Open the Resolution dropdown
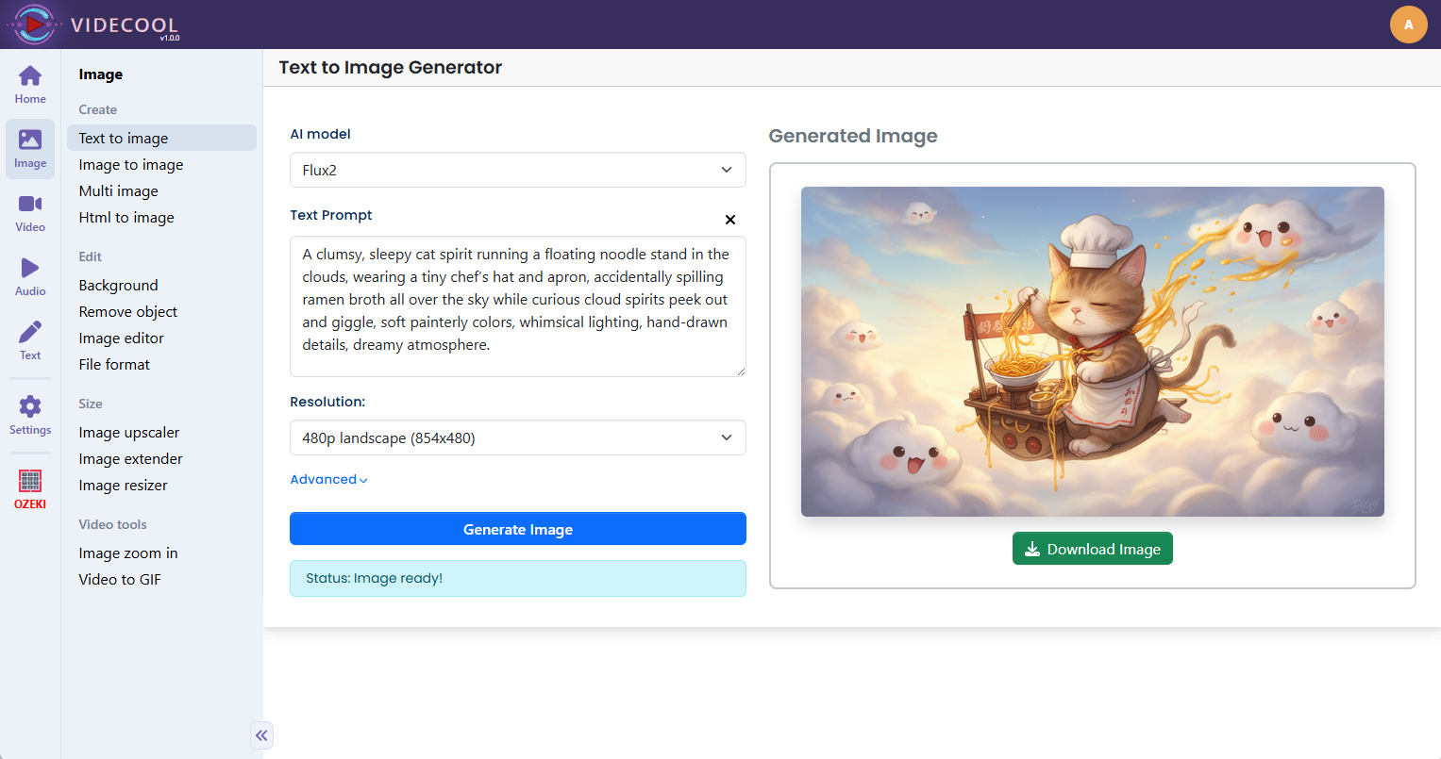 coord(517,437)
